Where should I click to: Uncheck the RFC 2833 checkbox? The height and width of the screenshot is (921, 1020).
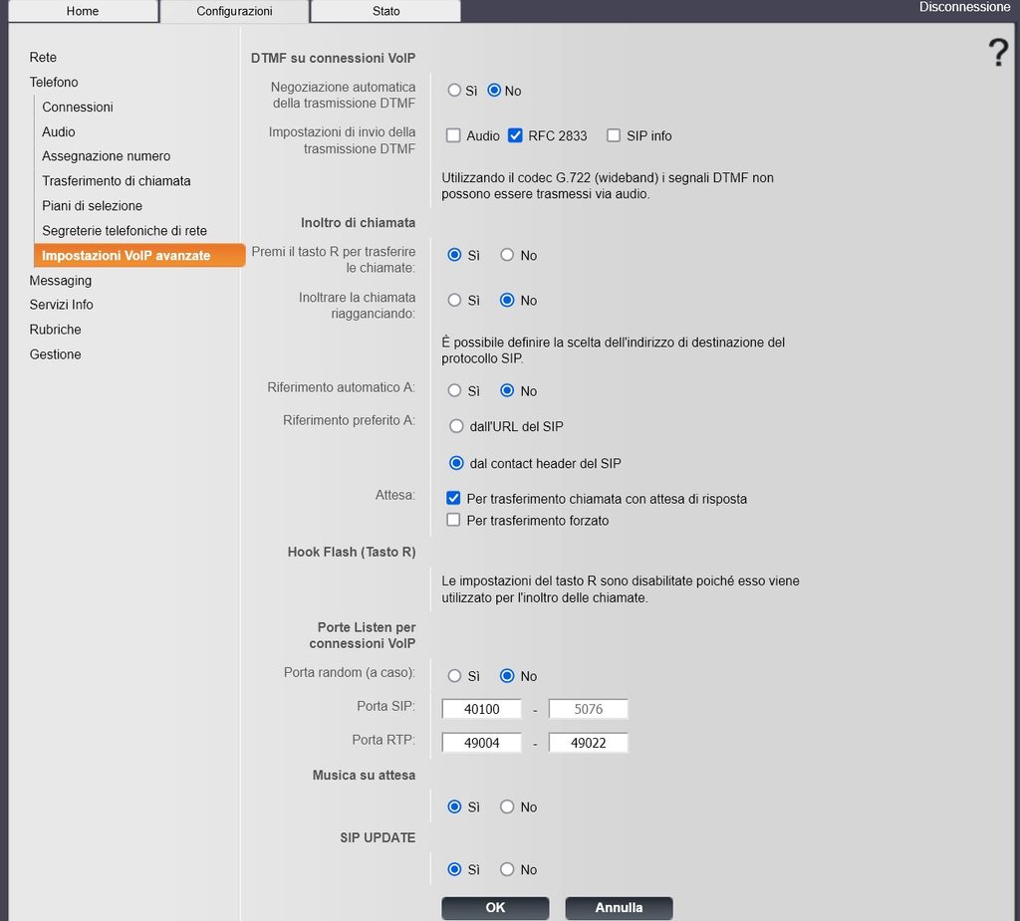point(515,135)
